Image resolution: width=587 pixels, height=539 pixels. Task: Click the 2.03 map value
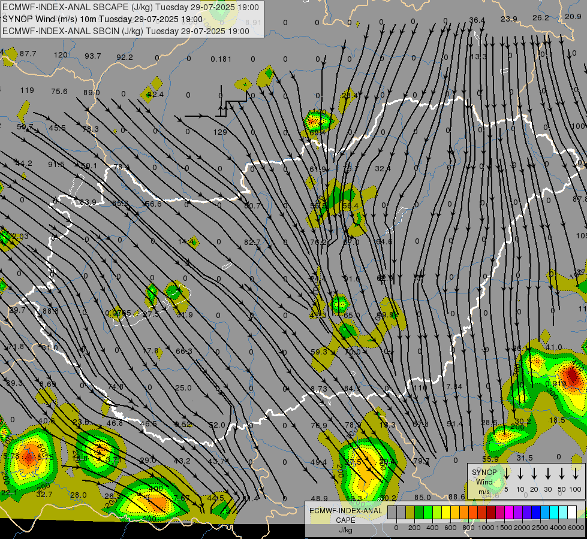[20, 236]
